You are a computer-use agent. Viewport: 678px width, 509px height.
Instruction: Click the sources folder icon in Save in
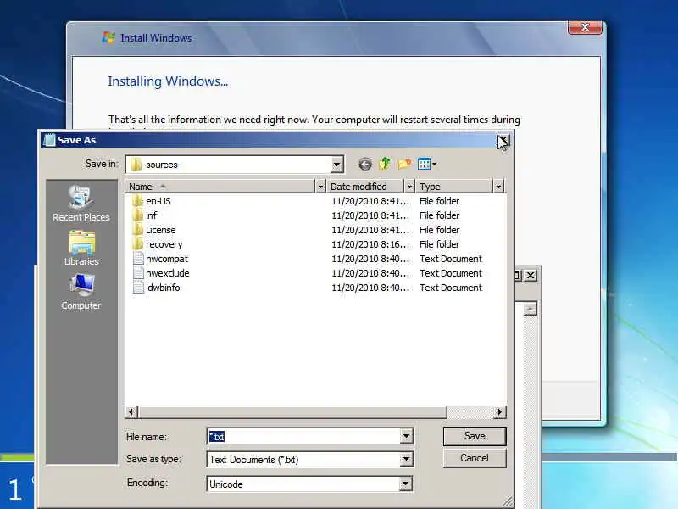[136, 165]
